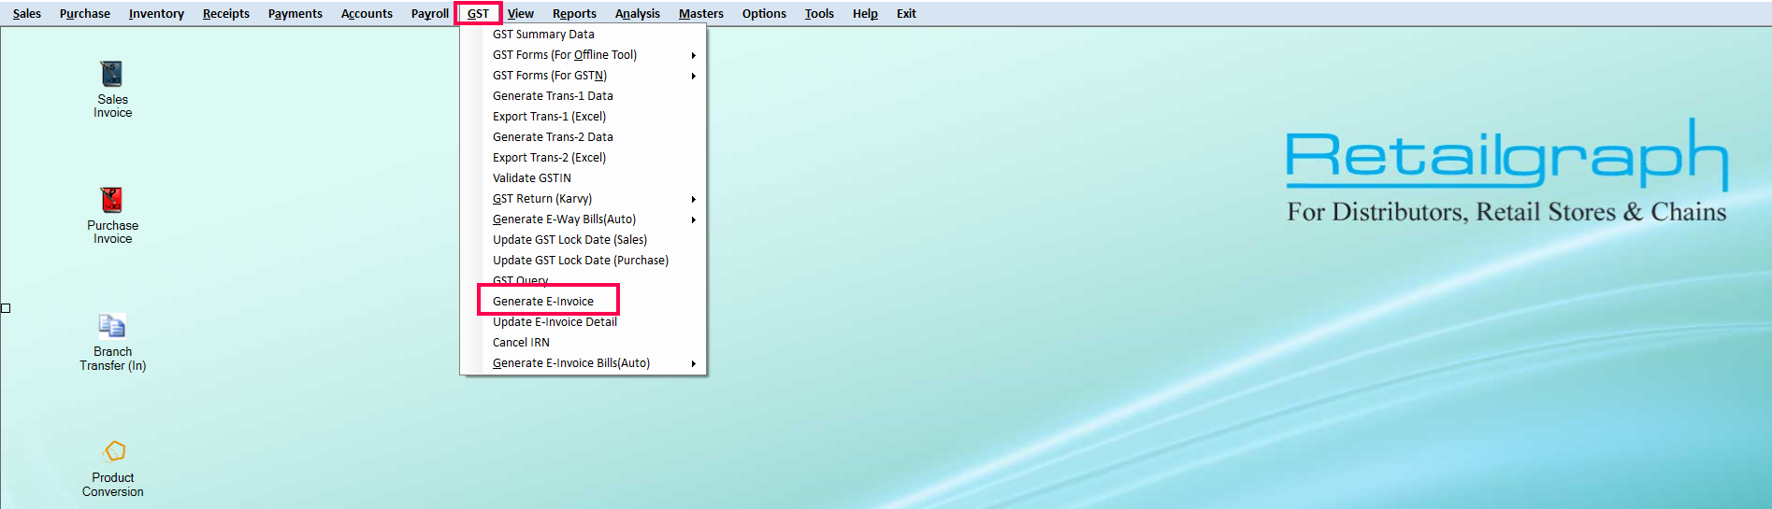Viewport: 1772px width, 509px height.
Task: Open the Sales Invoice desktop icon
Action: pos(112,89)
